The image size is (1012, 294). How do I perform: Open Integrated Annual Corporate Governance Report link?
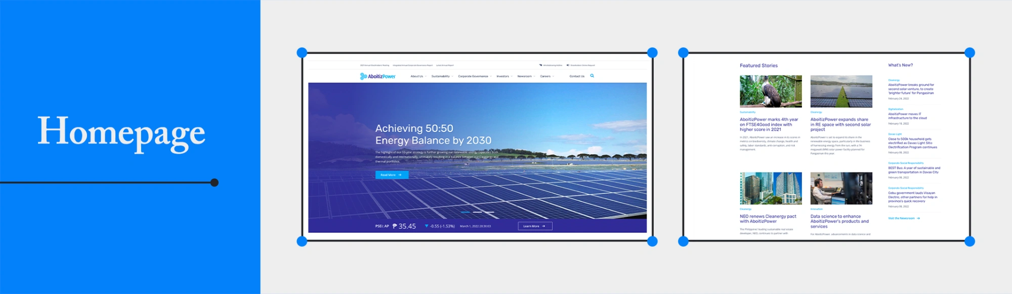(x=413, y=65)
